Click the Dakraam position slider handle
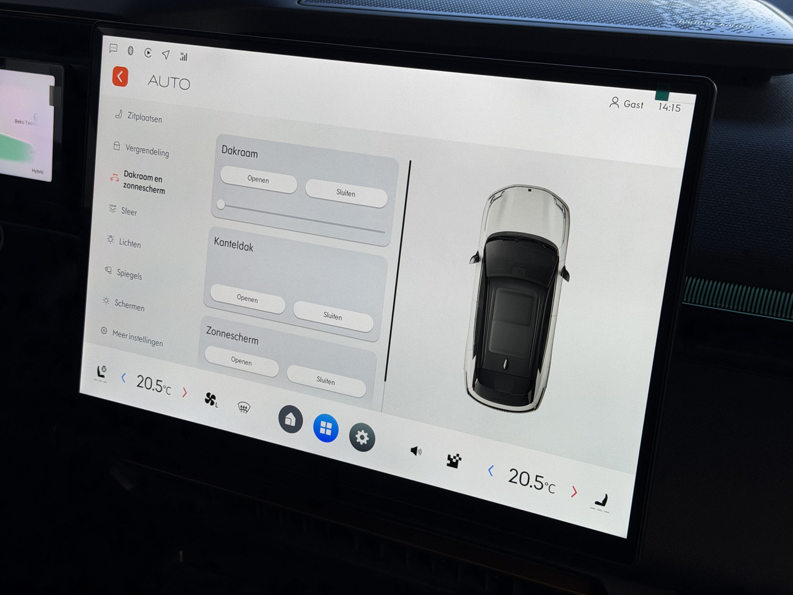Image resolution: width=793 pixels, height=595 pixels. 221,205
